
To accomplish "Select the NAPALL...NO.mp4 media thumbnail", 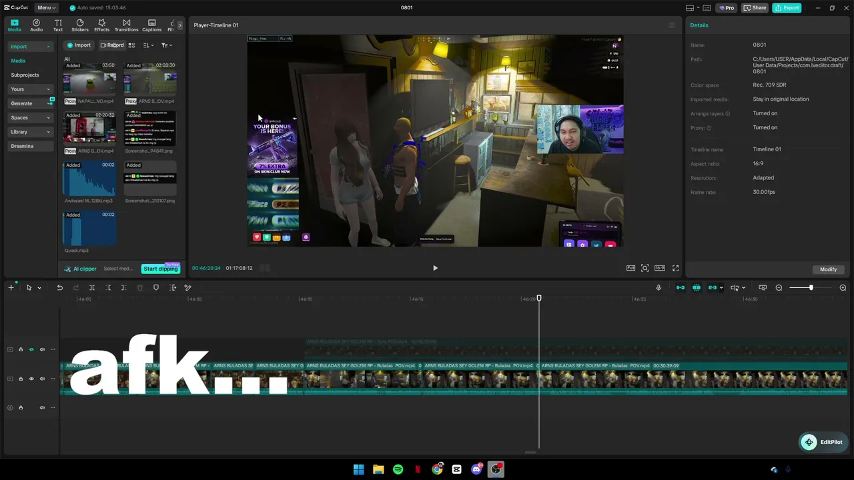I will tap(89, 79).
